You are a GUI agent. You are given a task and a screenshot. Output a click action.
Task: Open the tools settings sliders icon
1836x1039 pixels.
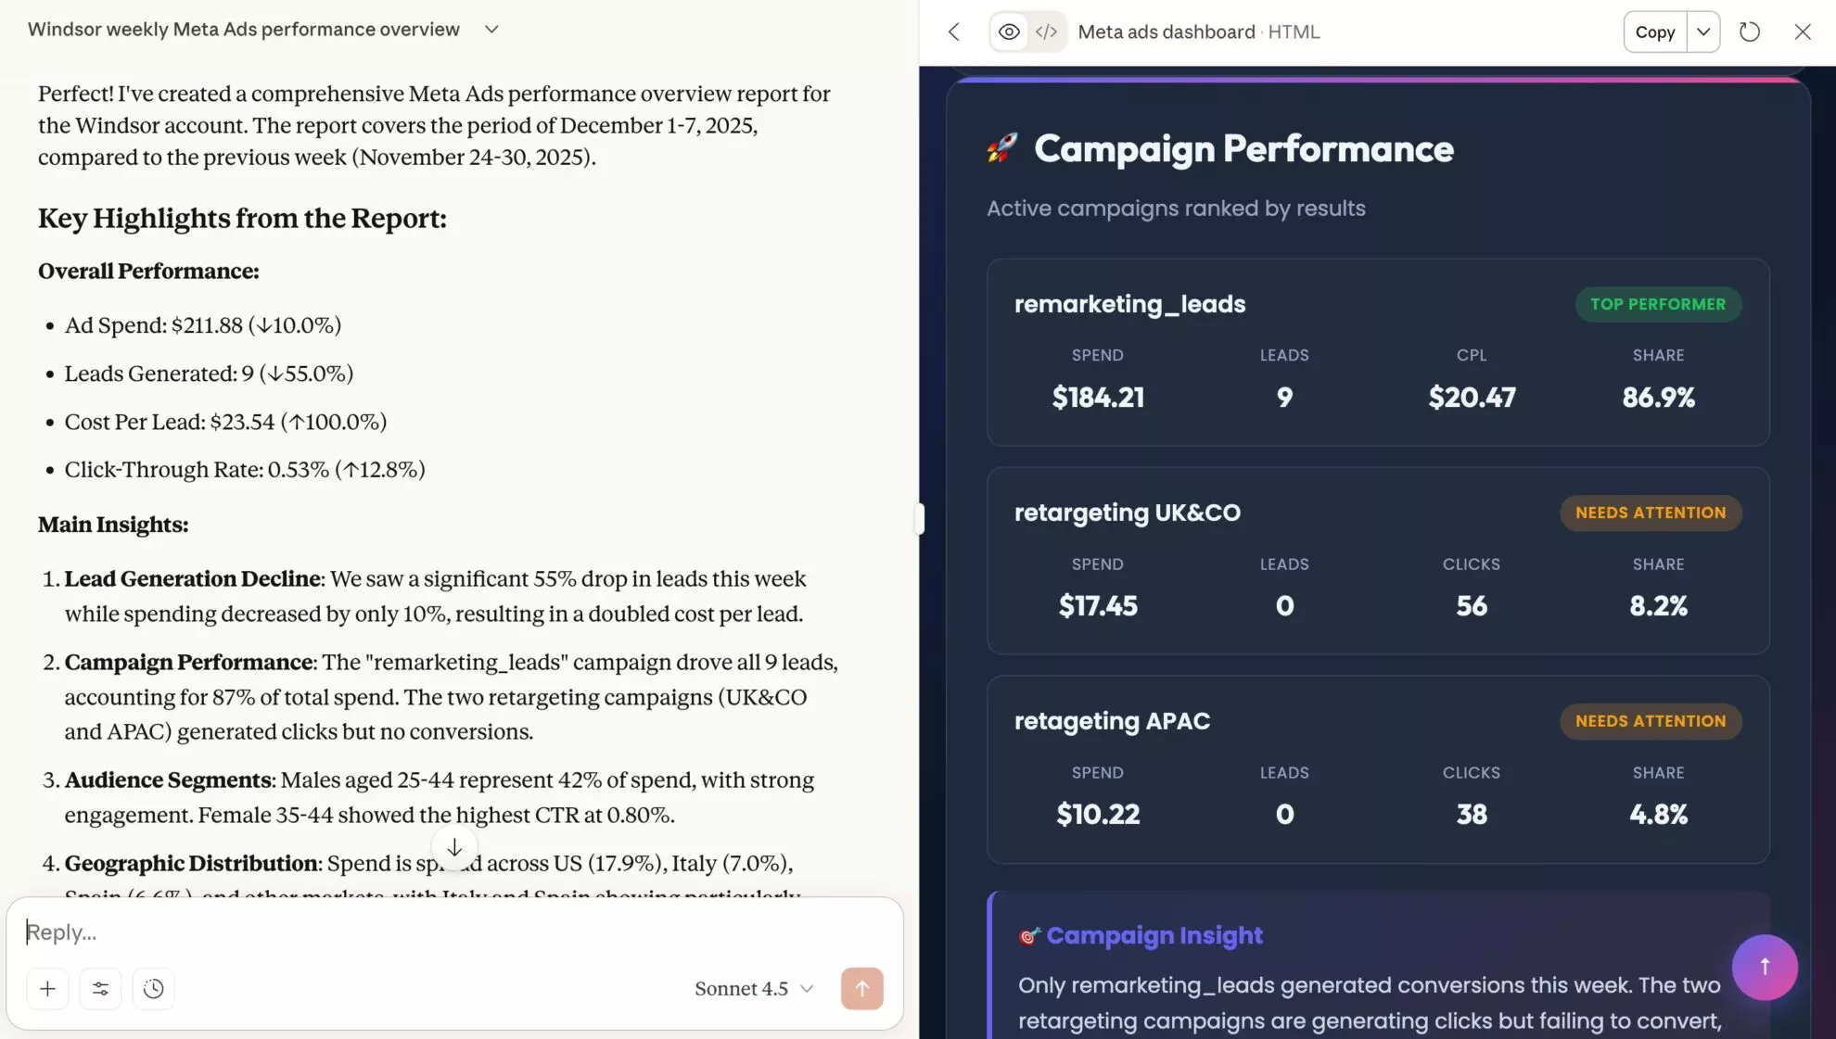[100, 988]
